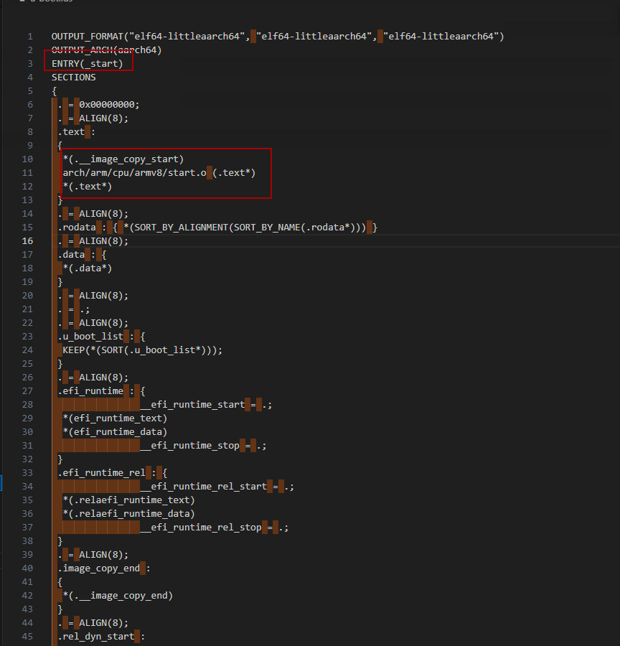
Task: Click __efi_runtime_rel_stop on line 37
Action: 201,528
